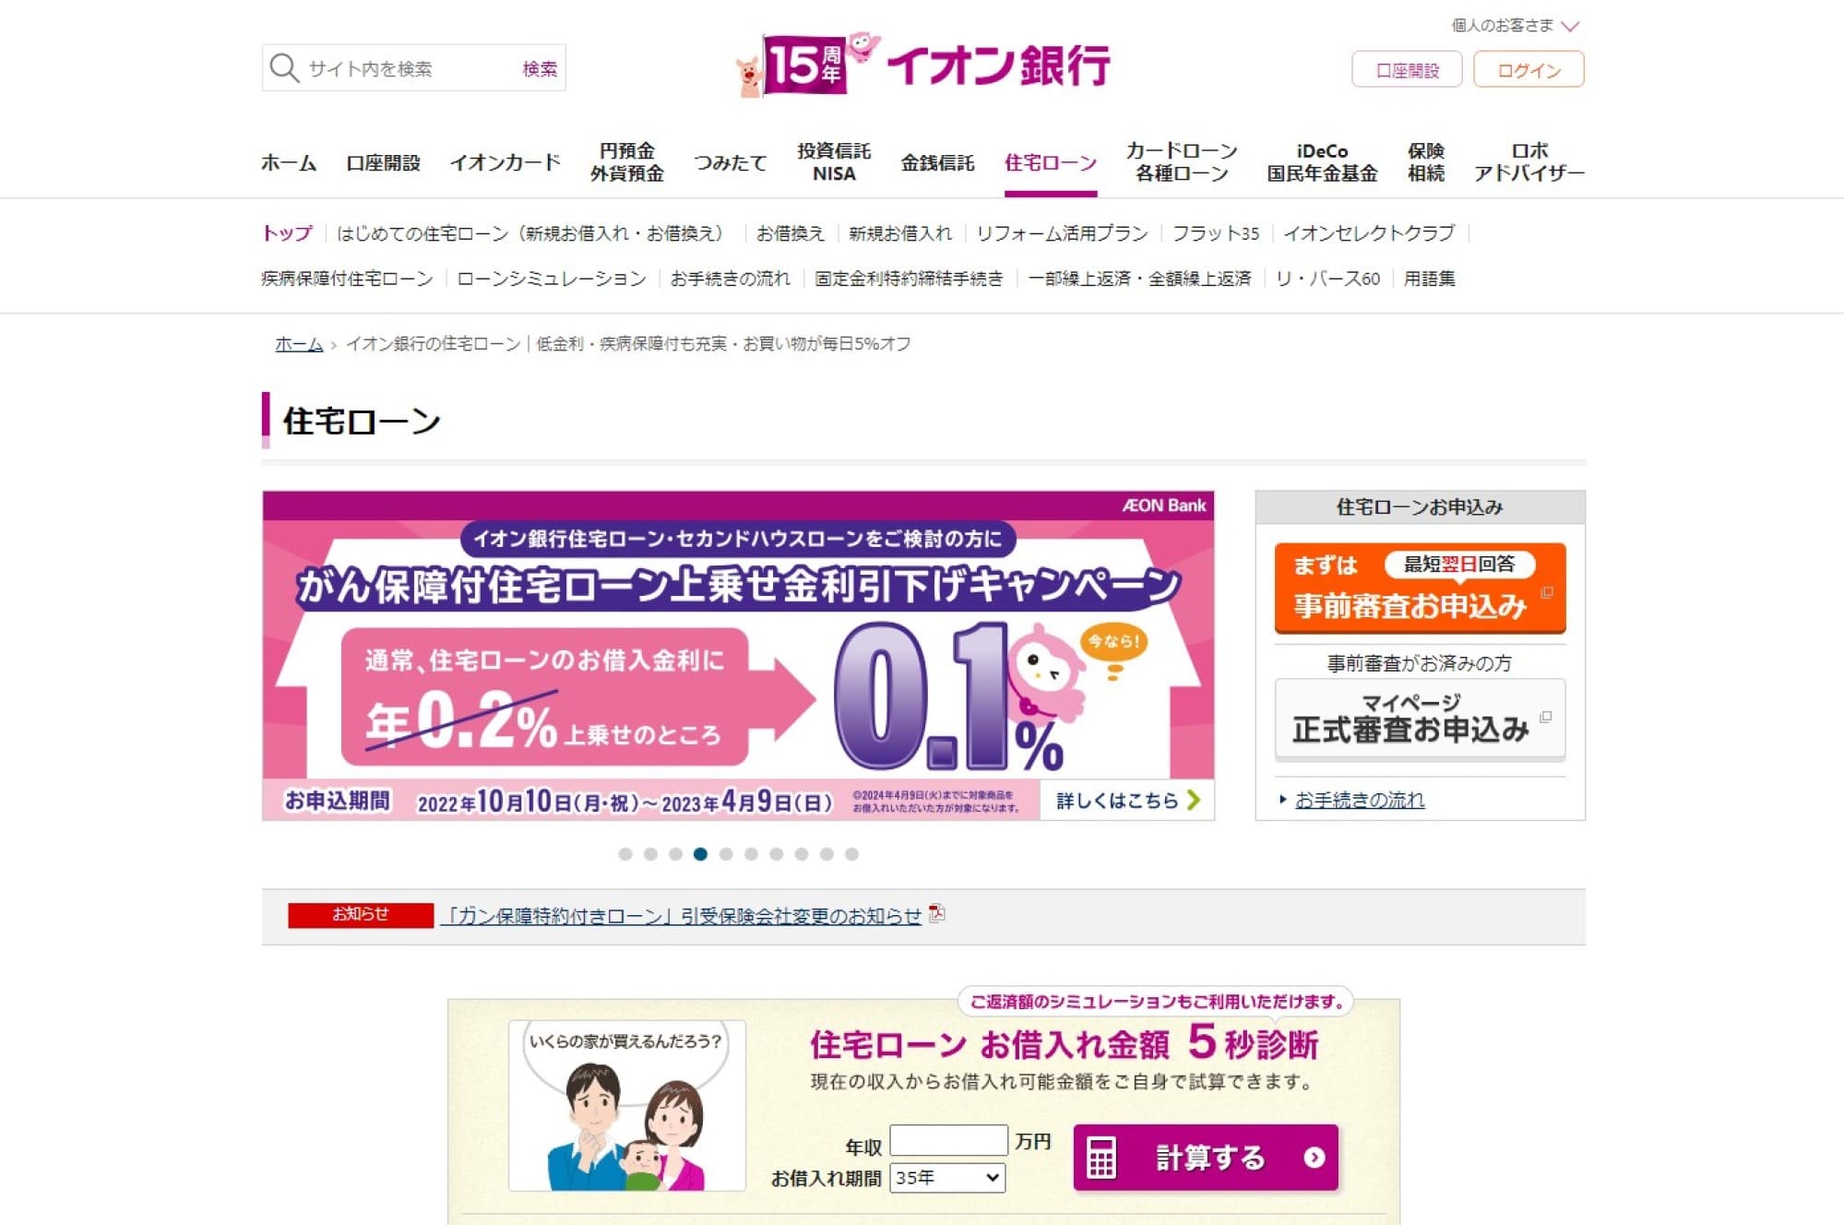Click the 計算する button

(x=1206, y=1158)
